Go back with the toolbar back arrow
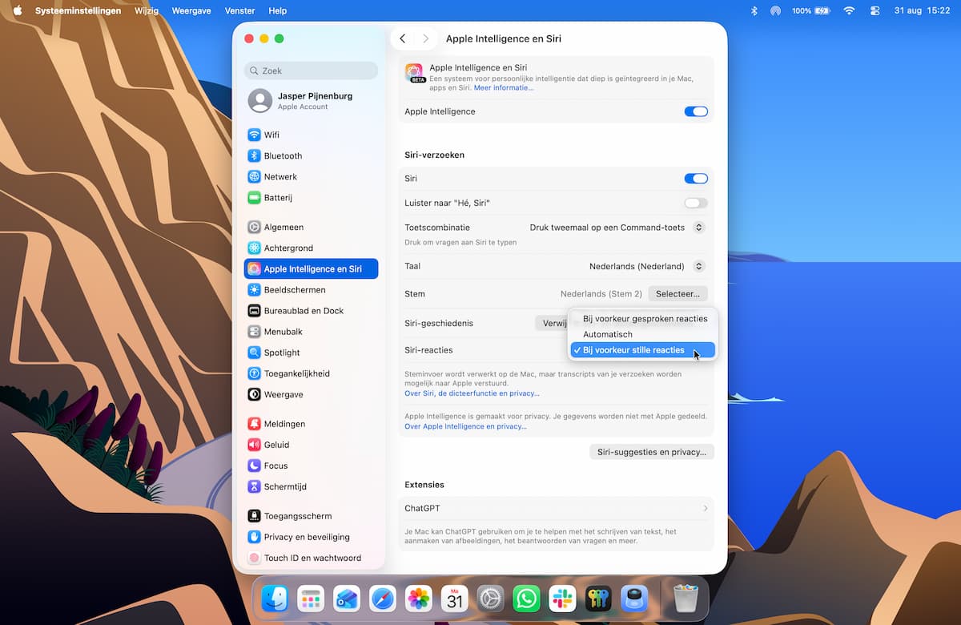The height and width of the screenshot is (625, 961). (403, 38)
